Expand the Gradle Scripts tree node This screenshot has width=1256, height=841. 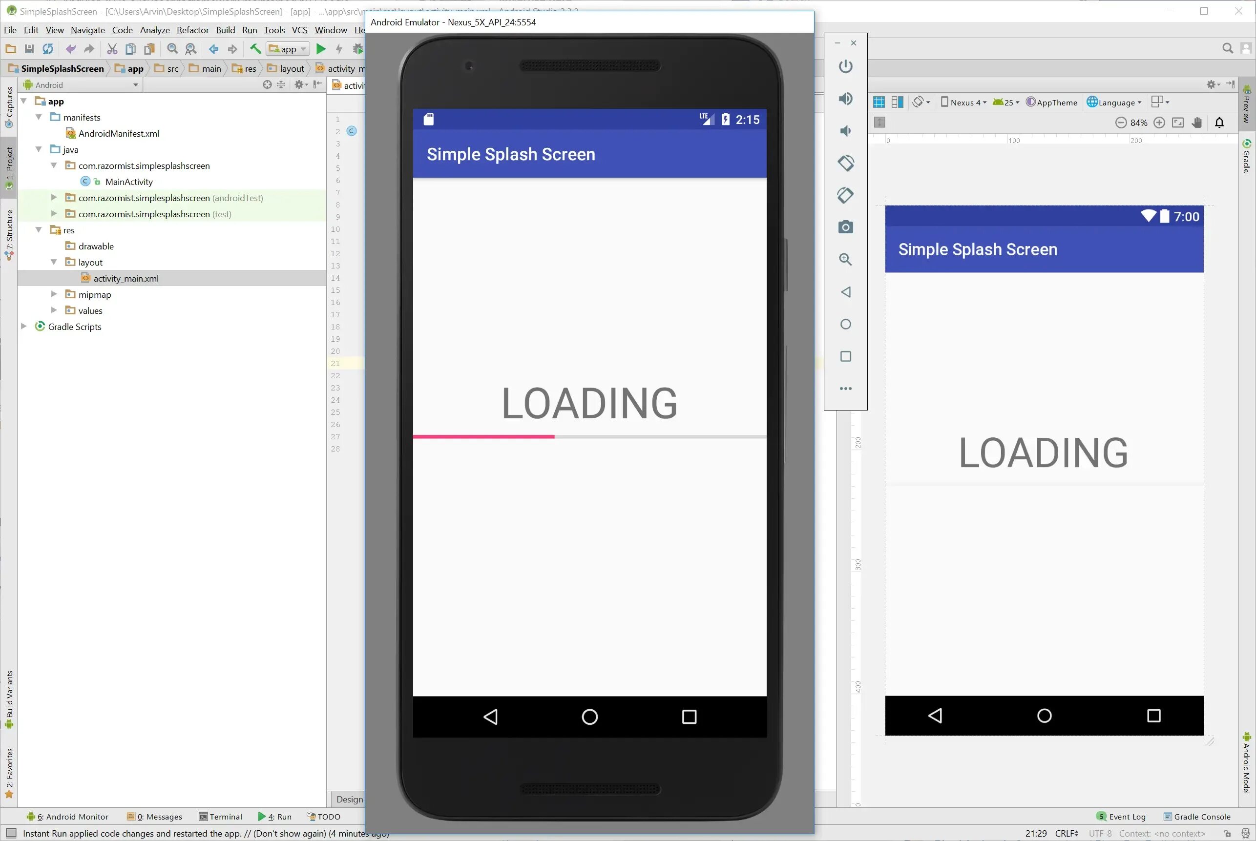click(23, 326)
